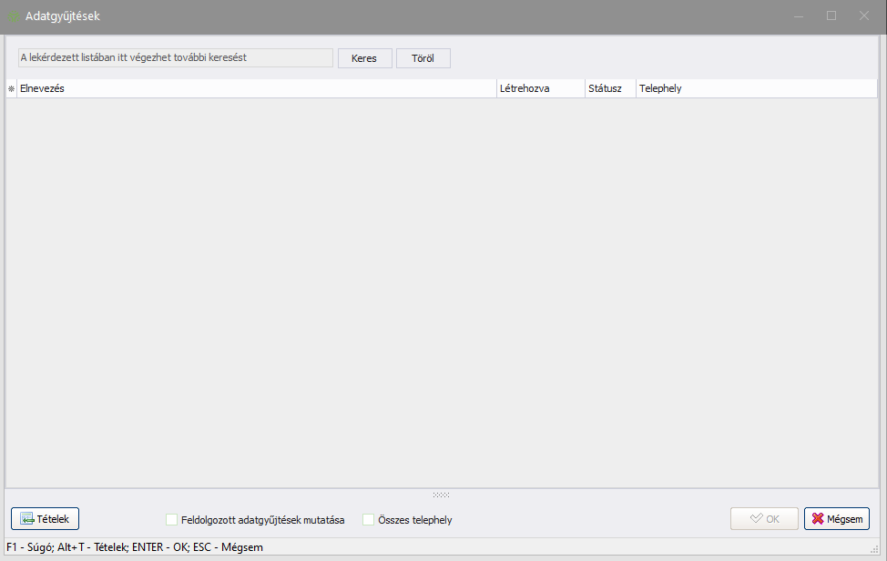Close the Adatgyűjtések window

pyautogui.click(x=864, y=16)
